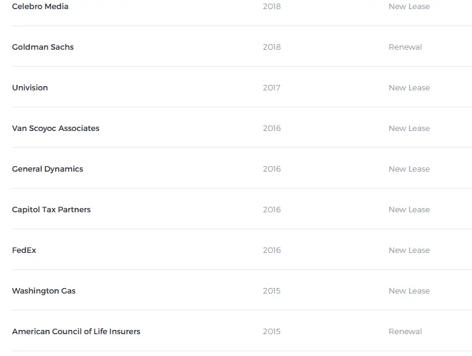This screenshot has height=356, width=472.
Task: Click the New Lease label for Celebro Media
Action: pyautogui.click(x=409, y=7)
